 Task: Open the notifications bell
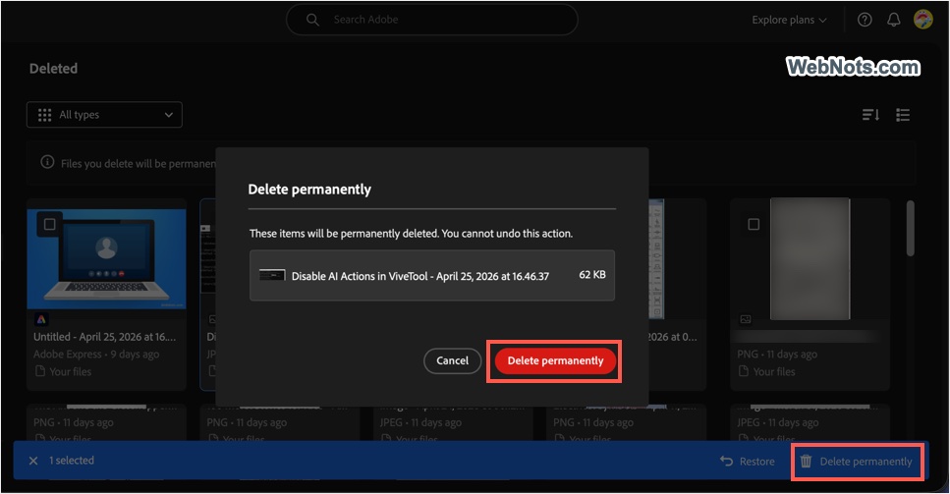[x=894, y=20]
